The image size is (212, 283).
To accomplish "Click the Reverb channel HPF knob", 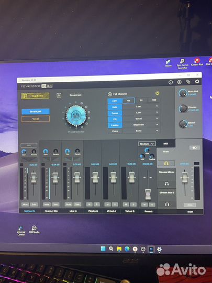I will (x=142, y=156).
